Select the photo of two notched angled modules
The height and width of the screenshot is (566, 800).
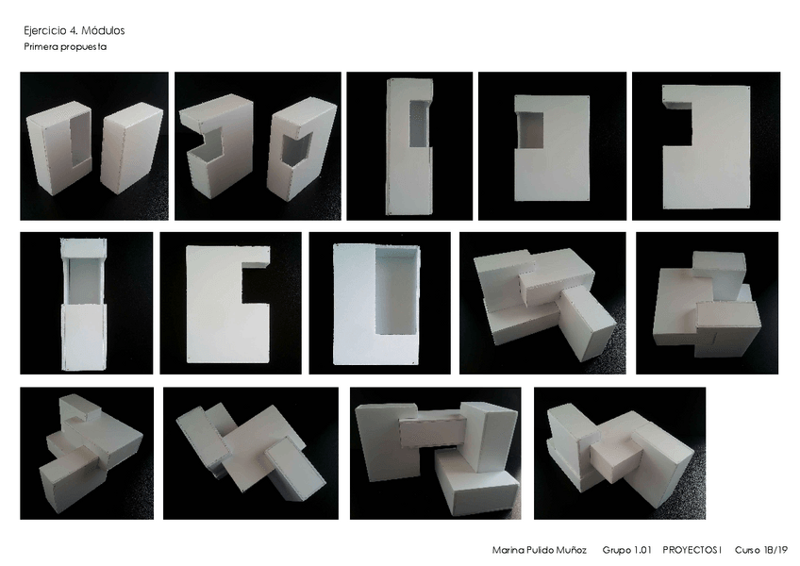(258, 146)
